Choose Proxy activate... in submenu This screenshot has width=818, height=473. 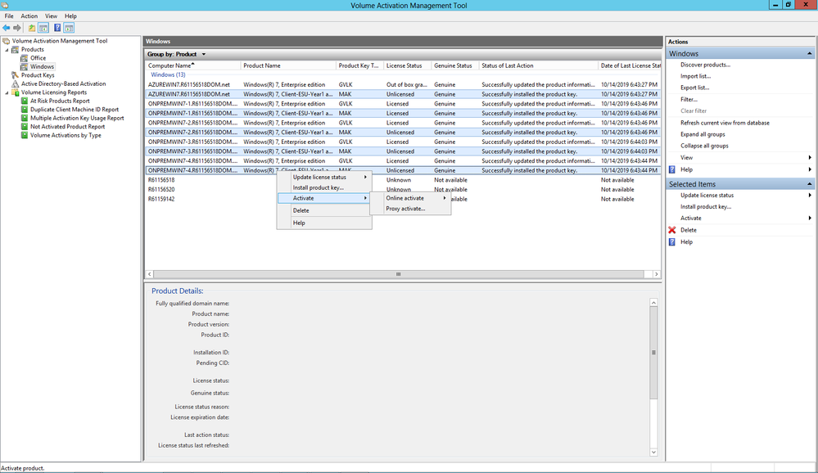click(x=410, y=209)
